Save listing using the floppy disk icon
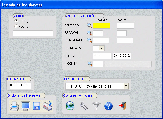Image resolution: width=163 pixels, height=119 pixels. [x=37, y=106]
